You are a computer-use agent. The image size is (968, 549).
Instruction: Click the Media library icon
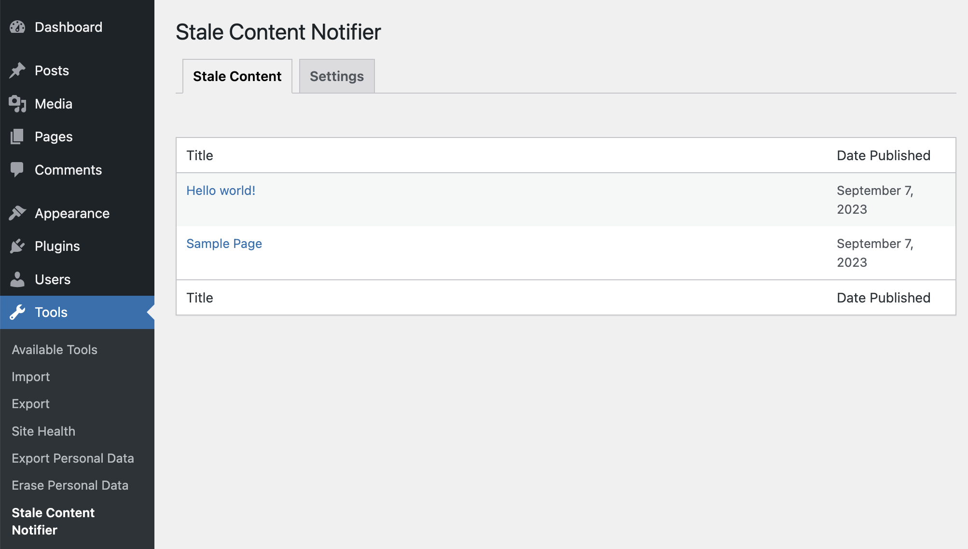tap(17, 104)
